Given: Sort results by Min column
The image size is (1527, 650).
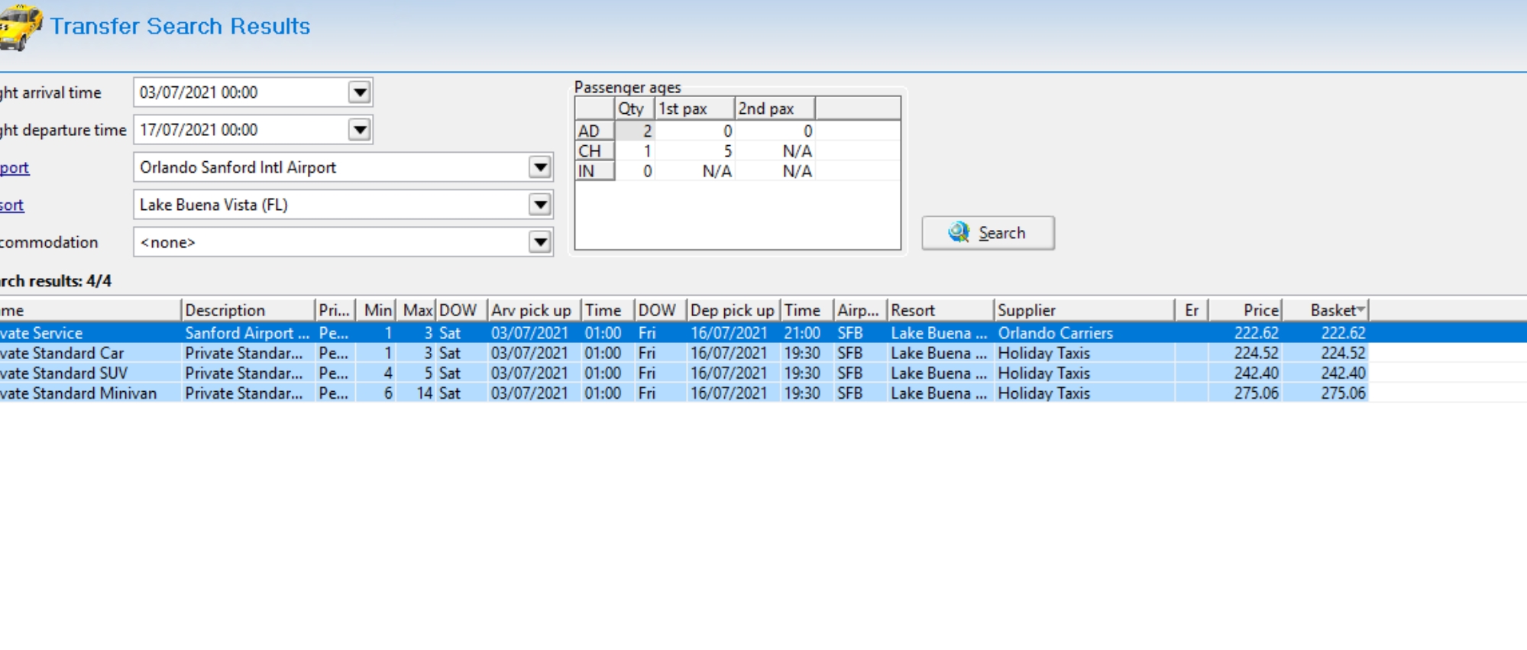Looking at the screenshot, I should click(377, 310).
